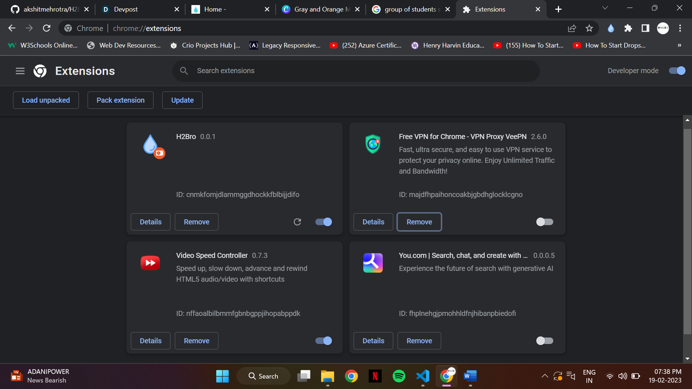Open the tab search dropdown arrow

pyautogui.click(x=605, y=9)
